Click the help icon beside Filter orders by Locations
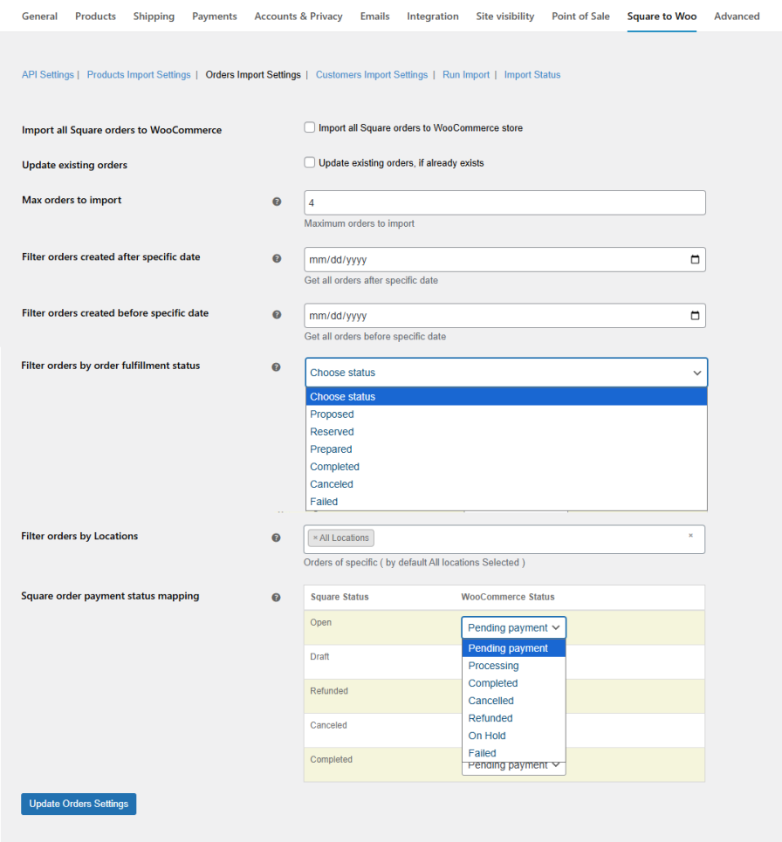 [277, 537]
